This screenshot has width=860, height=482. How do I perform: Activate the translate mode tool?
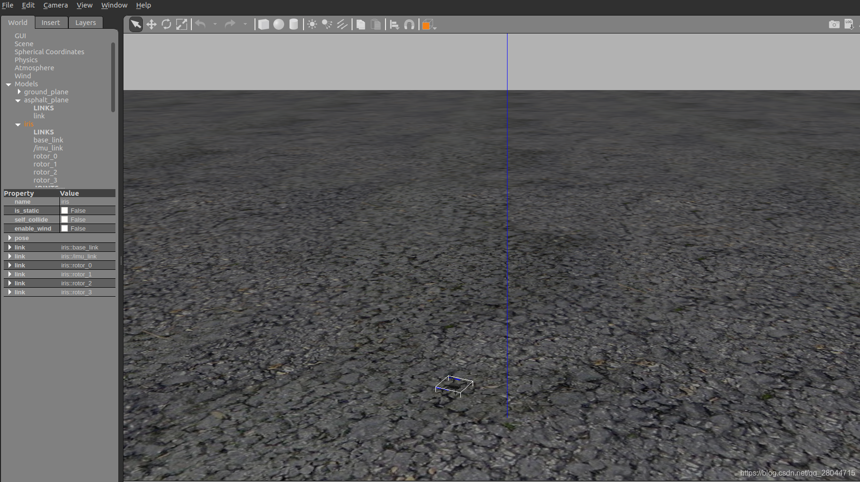(151, 25)
